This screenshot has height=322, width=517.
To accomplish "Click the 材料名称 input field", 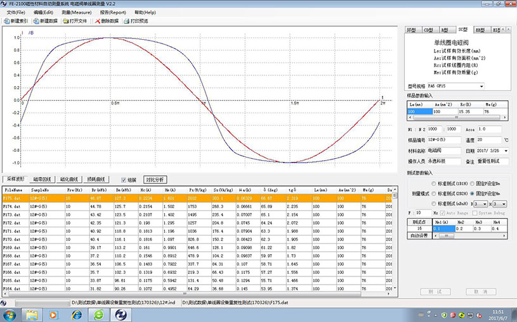I will tap(444, 151).
